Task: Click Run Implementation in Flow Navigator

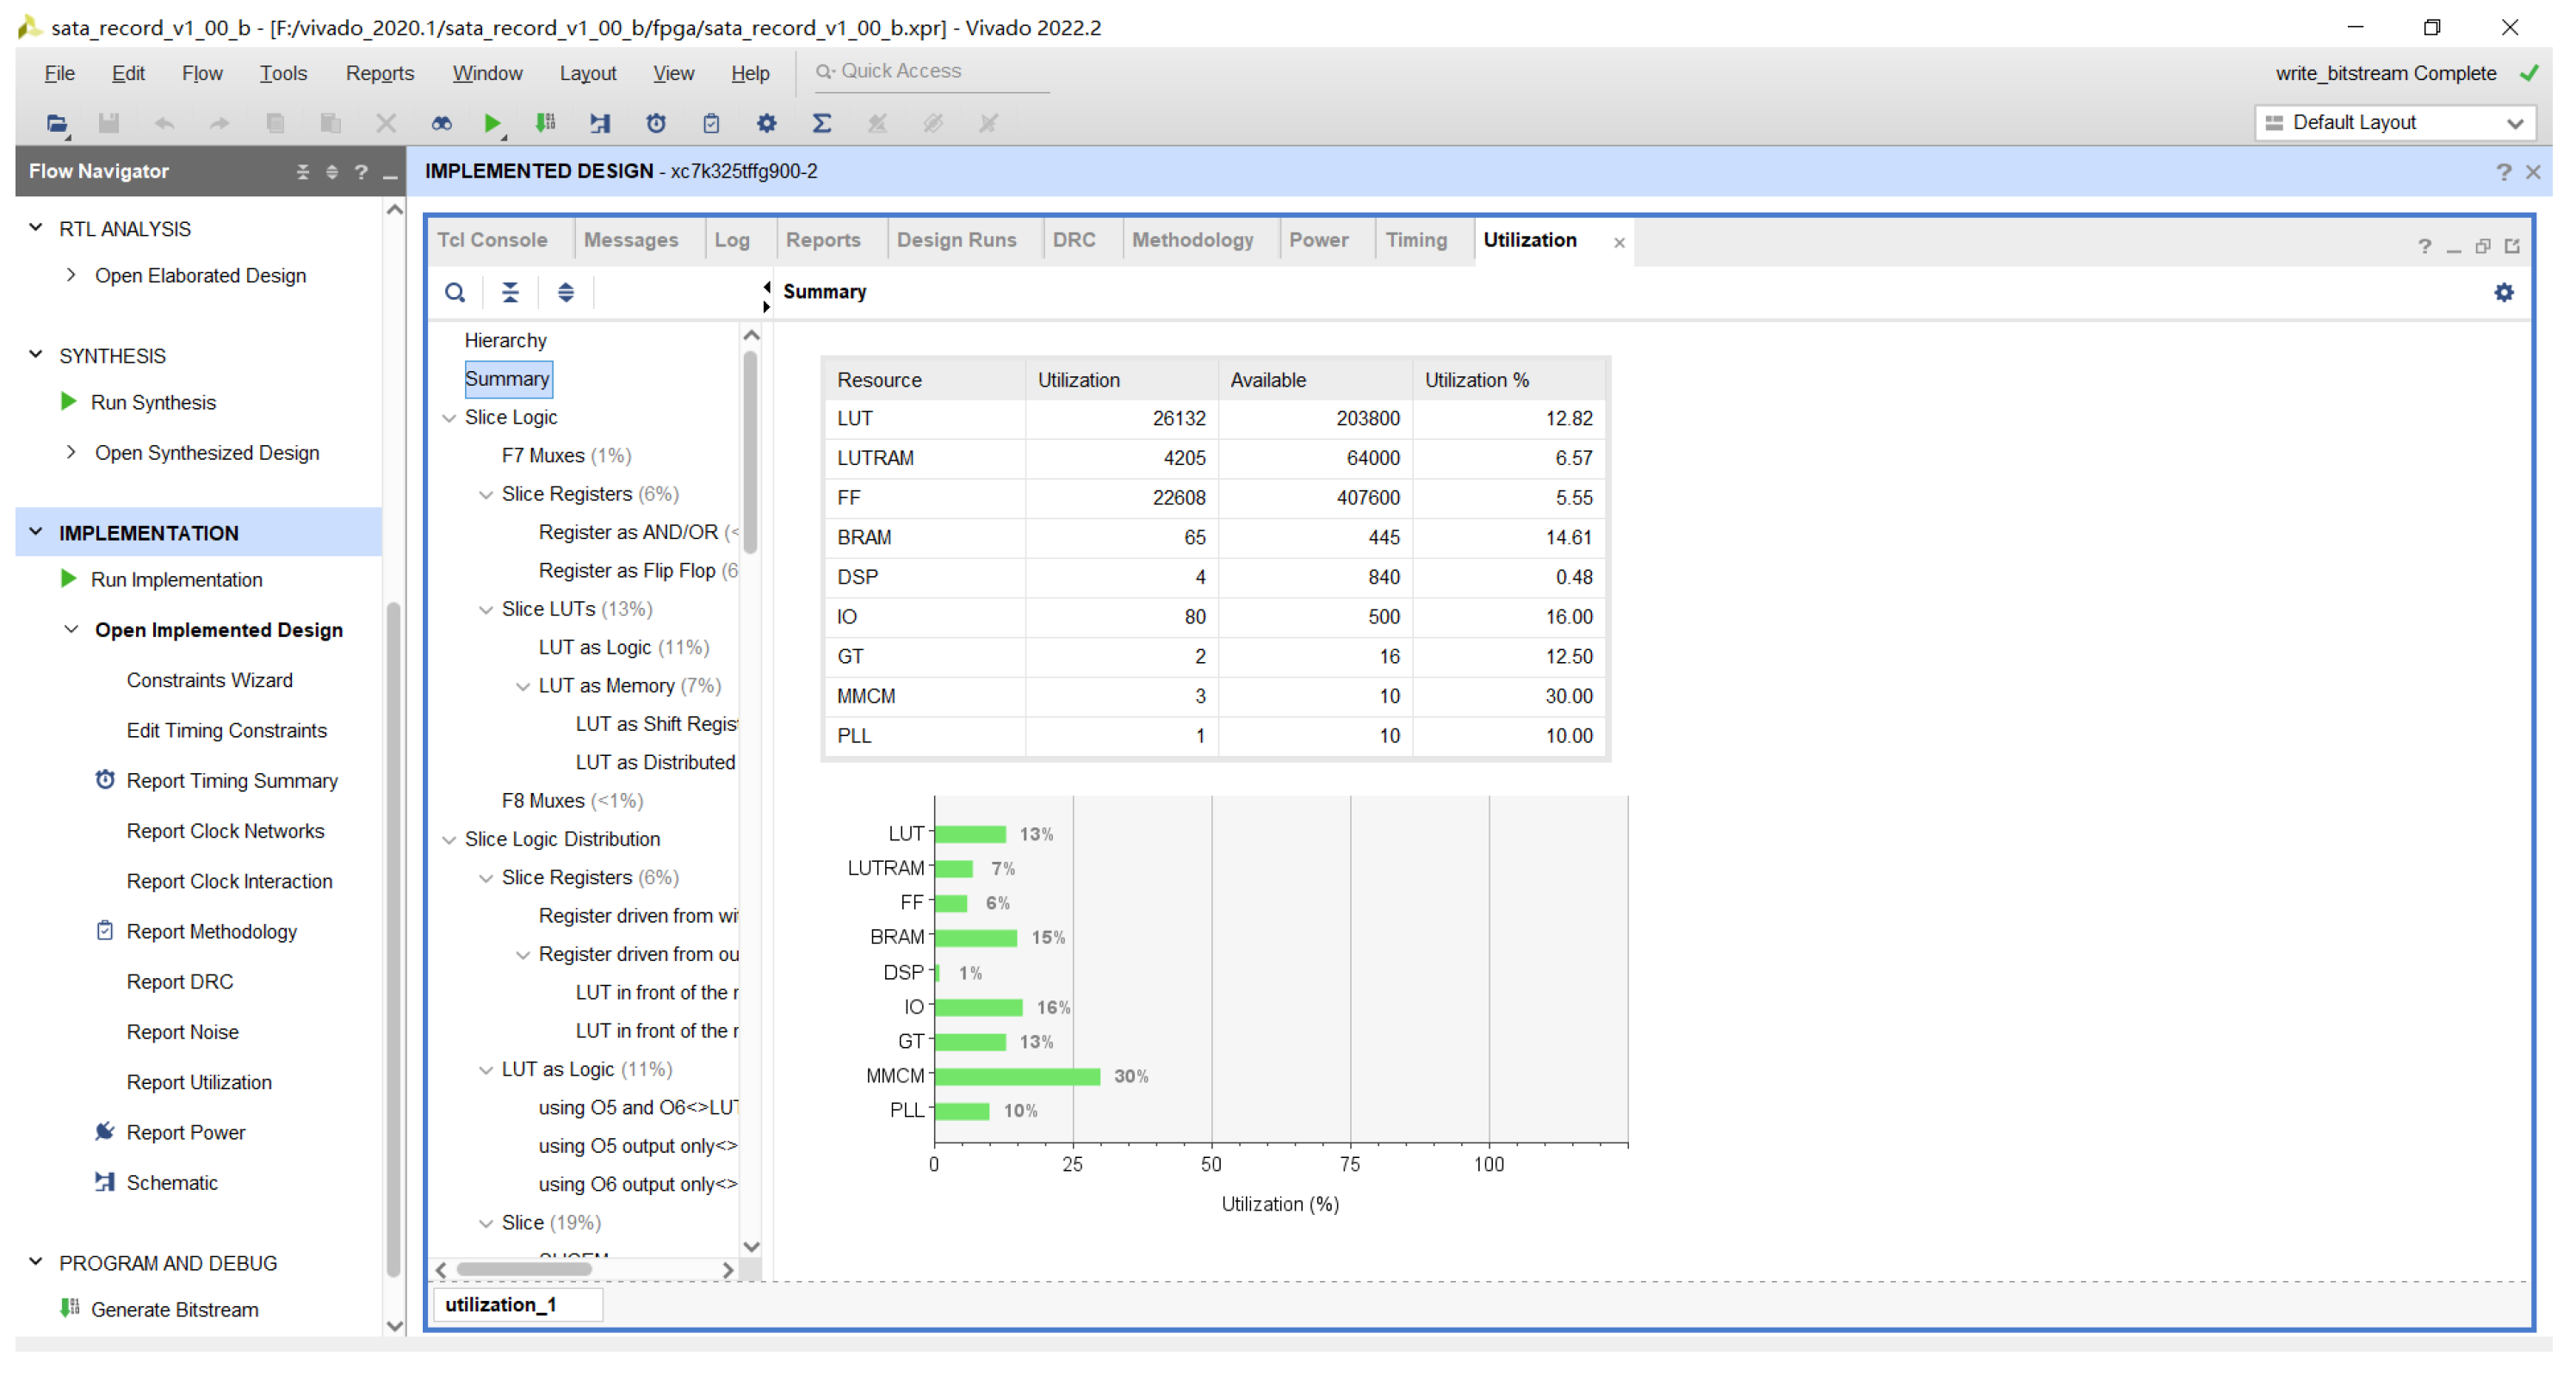Action: [x=176, y=580]
